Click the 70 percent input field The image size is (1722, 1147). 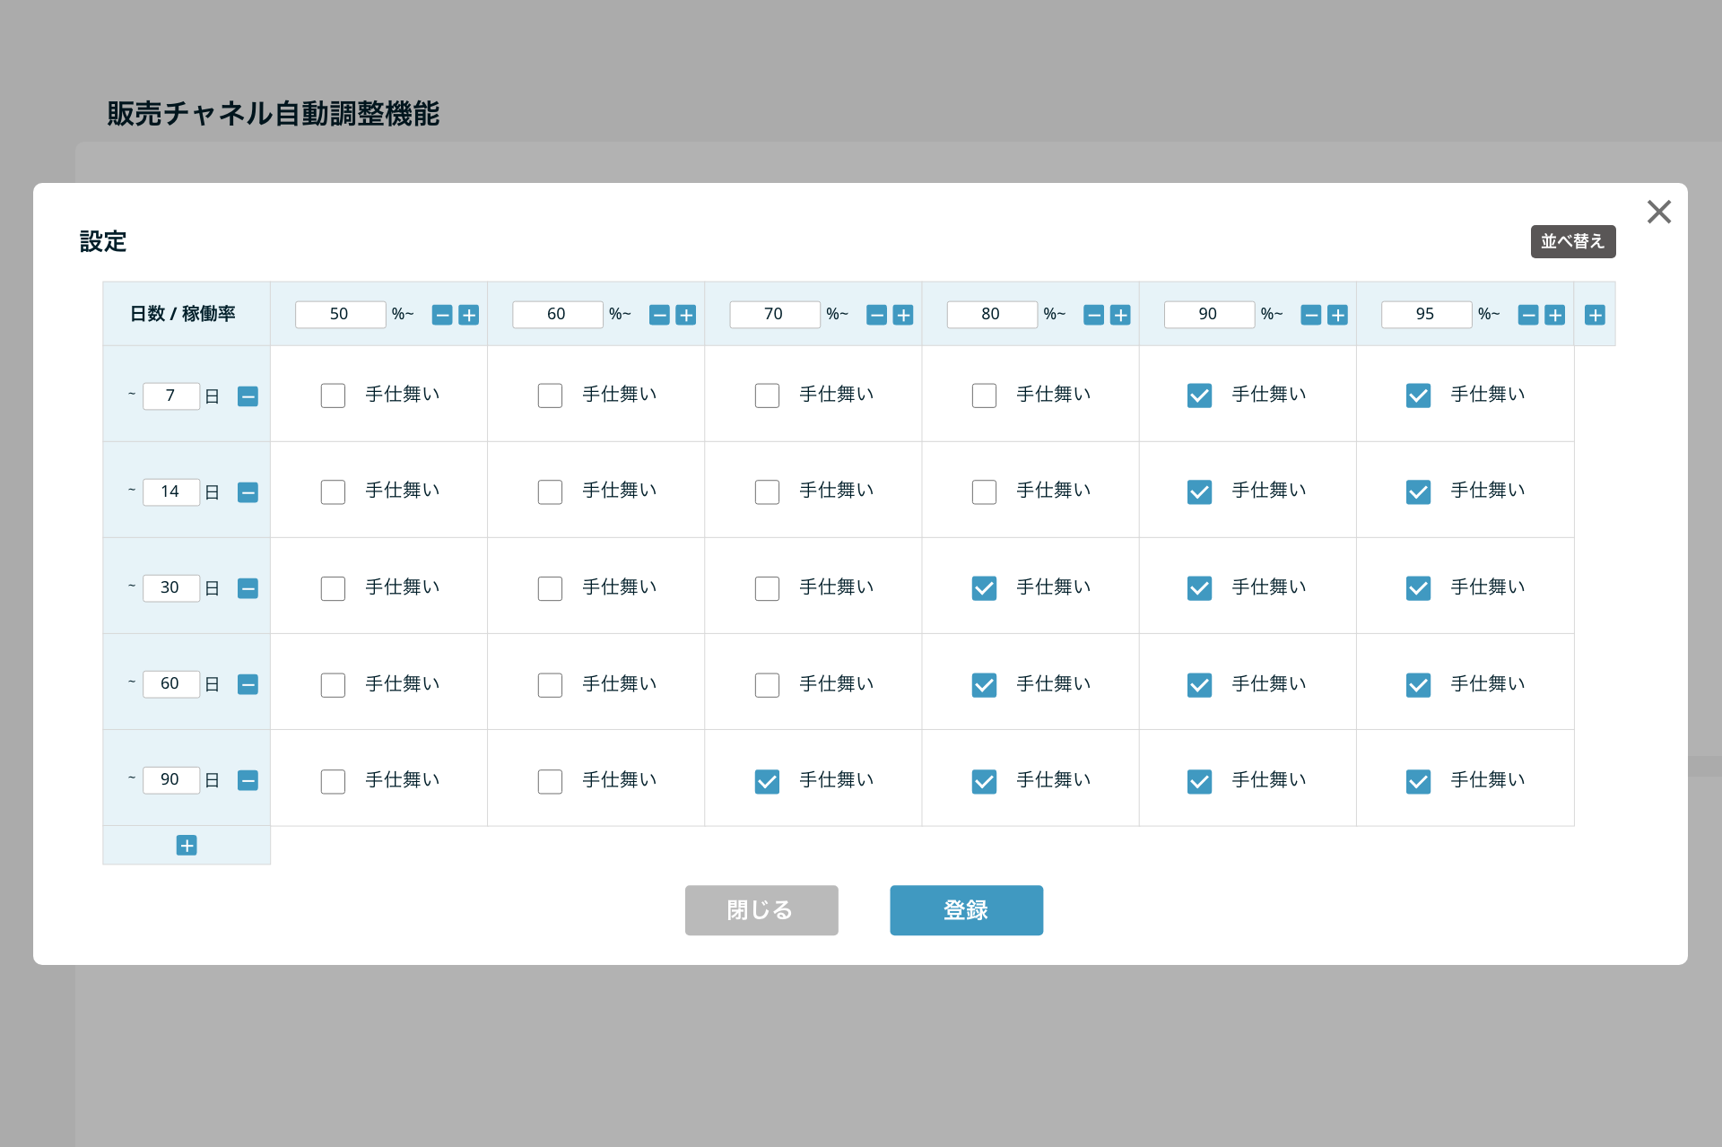tap(774, 314)
